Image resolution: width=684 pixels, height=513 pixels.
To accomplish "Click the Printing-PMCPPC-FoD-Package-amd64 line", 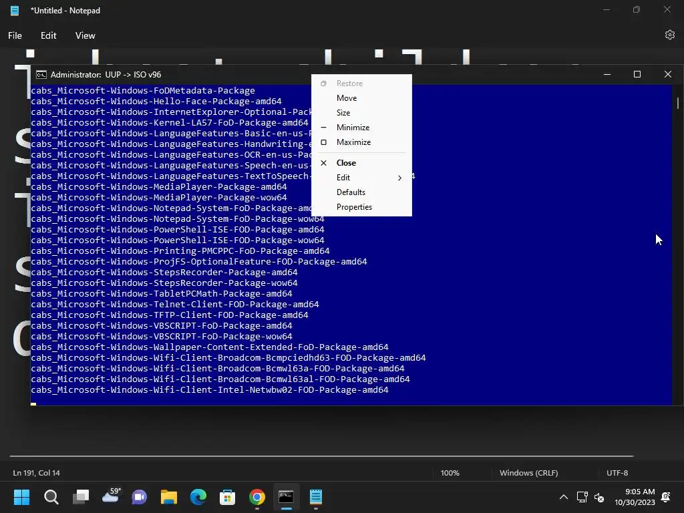I will 180,251.
